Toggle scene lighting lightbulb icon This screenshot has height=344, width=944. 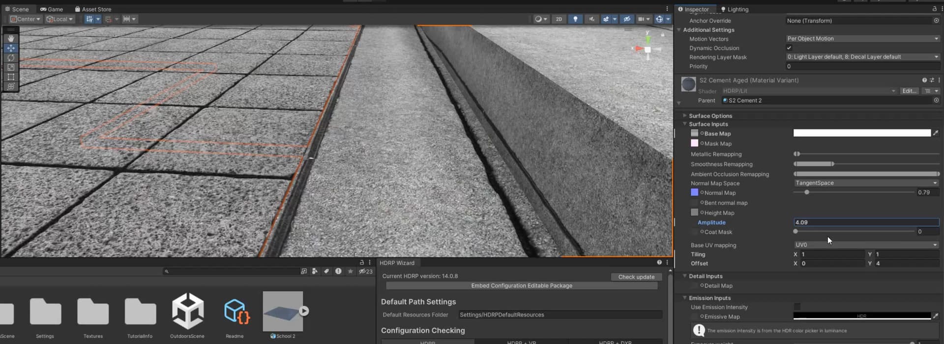click(x=575, y=19)
